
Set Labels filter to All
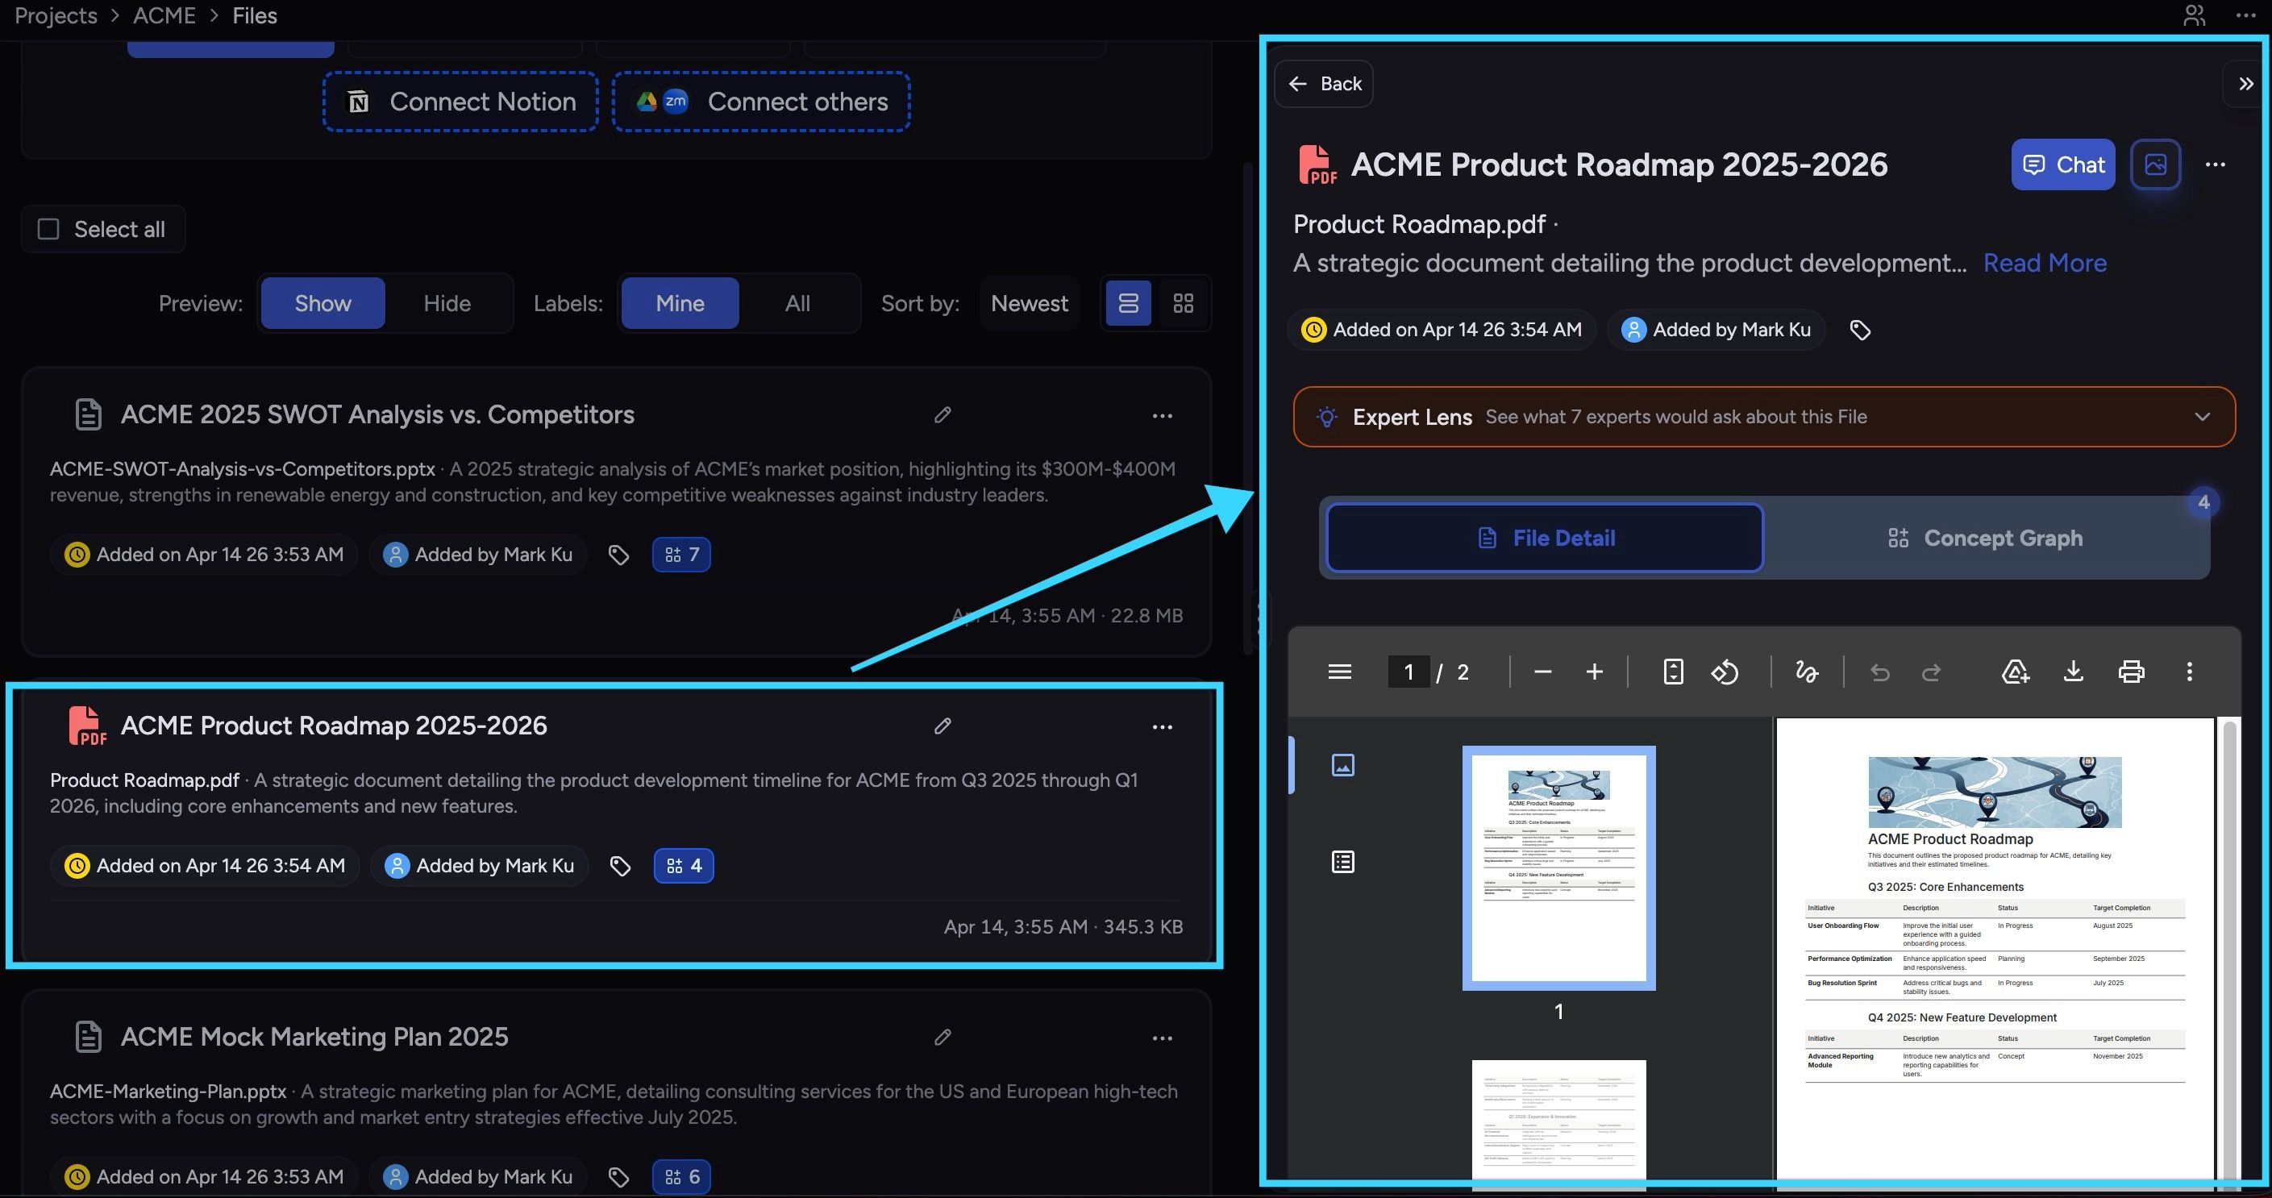[x=797, y=303]
